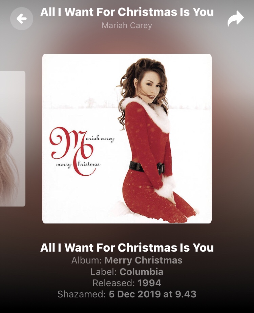Tap the 'Released:' field label

point(114,283)
